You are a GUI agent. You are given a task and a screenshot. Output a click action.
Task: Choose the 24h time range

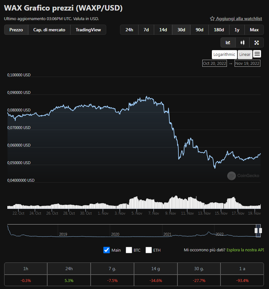(129, 30)
